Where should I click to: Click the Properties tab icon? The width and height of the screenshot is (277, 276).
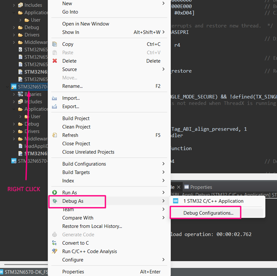click(x=186, y=187)
